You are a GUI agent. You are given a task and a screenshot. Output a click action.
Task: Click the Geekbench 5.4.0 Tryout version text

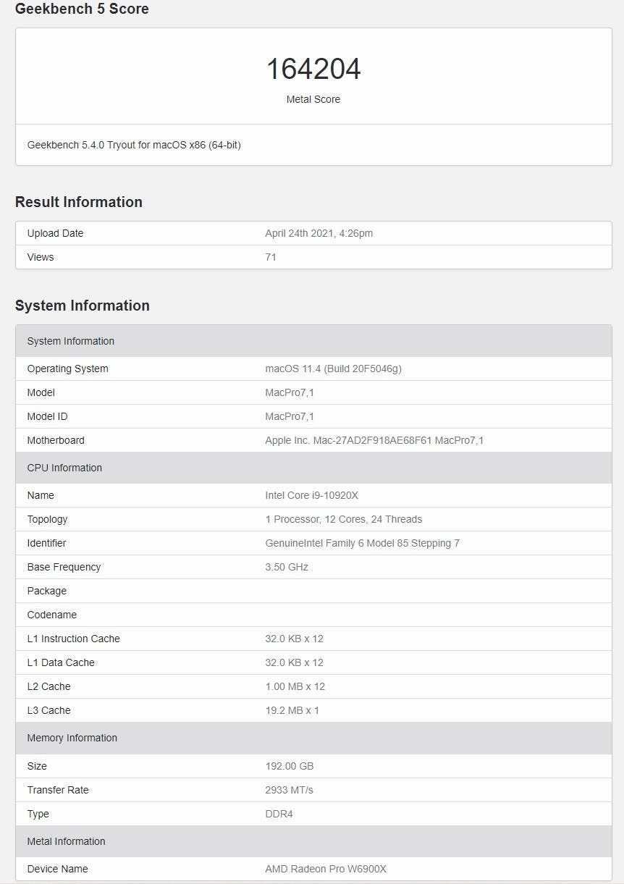coord(134,145)
